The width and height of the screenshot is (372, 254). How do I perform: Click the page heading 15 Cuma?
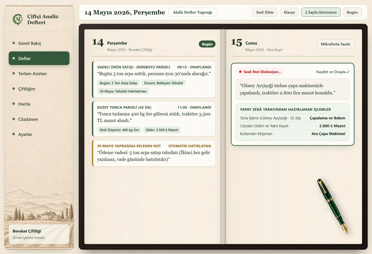(244, 43)
